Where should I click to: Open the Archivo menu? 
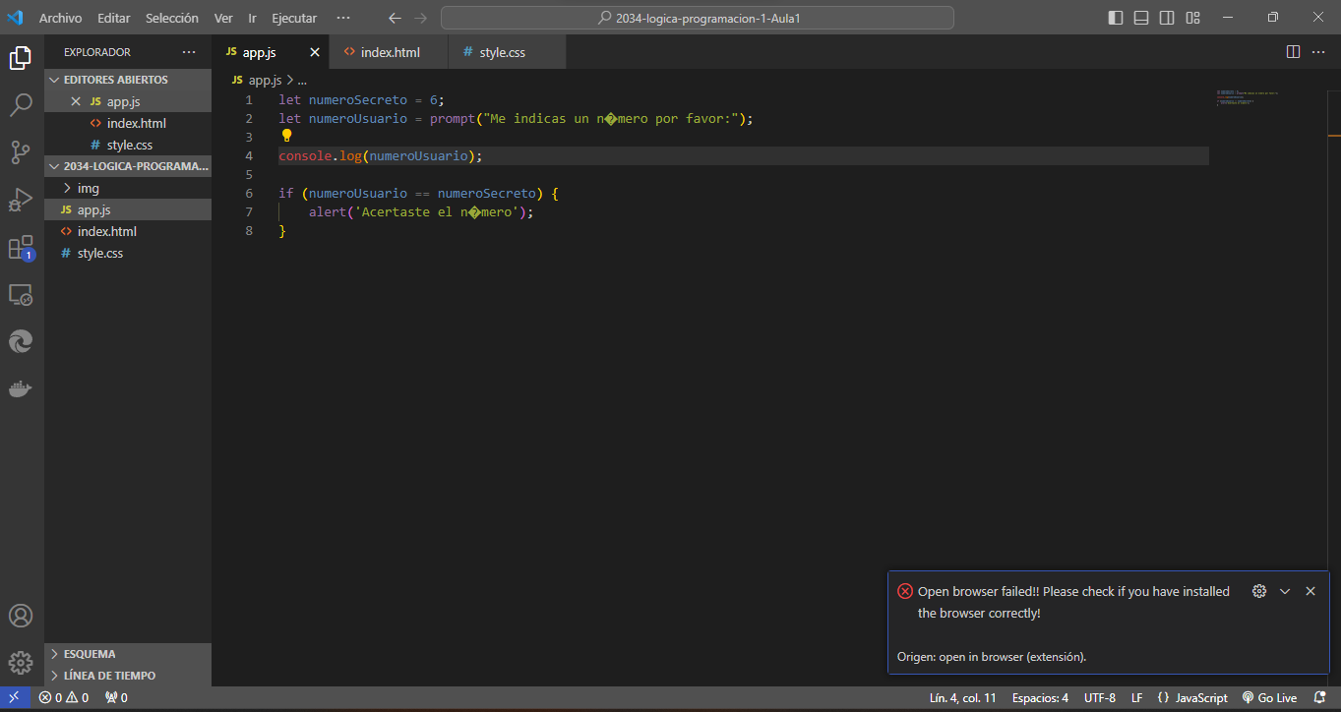61,18
